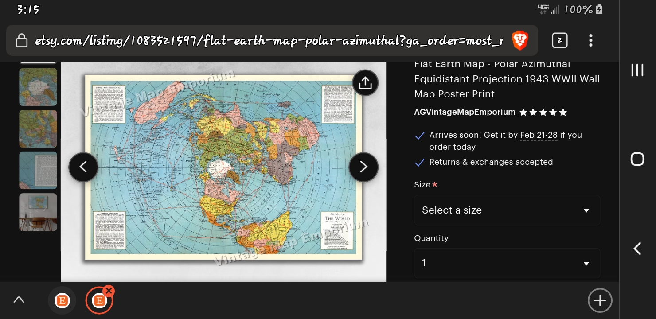Switch to the first Etsy tab
656x319 pixels.
pos(62,301)
